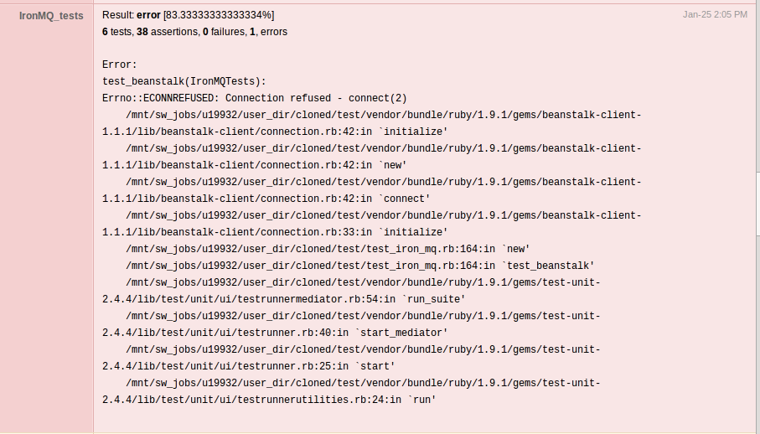Screen dimensions: 760x434
Task: Click the vertical scrollbar thumb at right edge
Action: (x=757, y=85)
